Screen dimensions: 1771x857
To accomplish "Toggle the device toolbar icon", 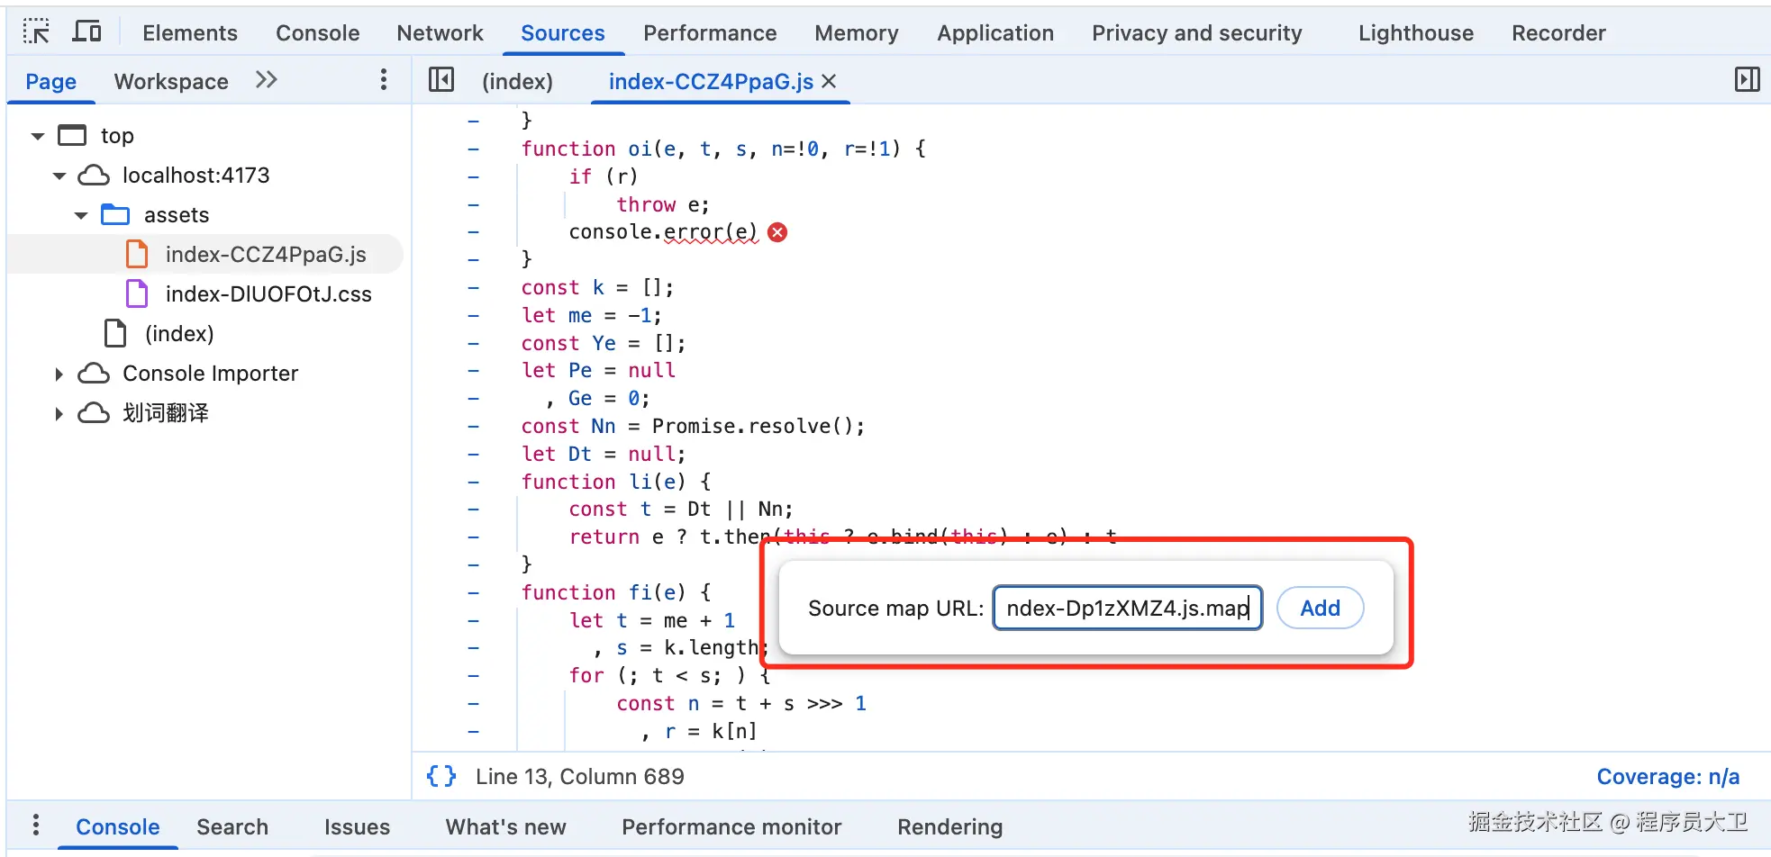I will tap(86, 32).
